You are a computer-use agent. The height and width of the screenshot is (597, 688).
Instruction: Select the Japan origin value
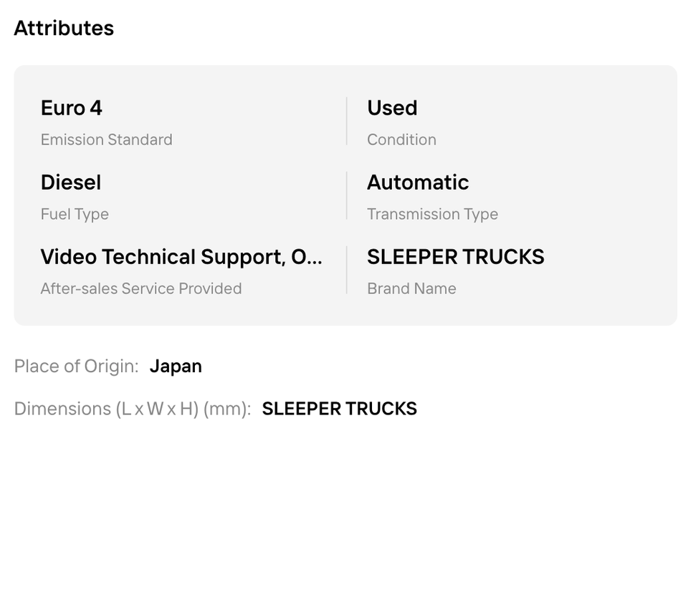[176, 366]
